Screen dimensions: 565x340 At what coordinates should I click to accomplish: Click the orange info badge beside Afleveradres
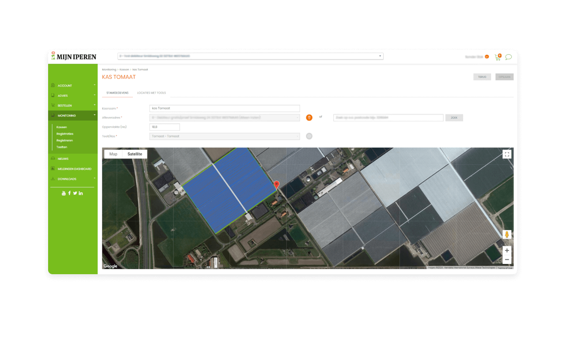coord(309,117)
